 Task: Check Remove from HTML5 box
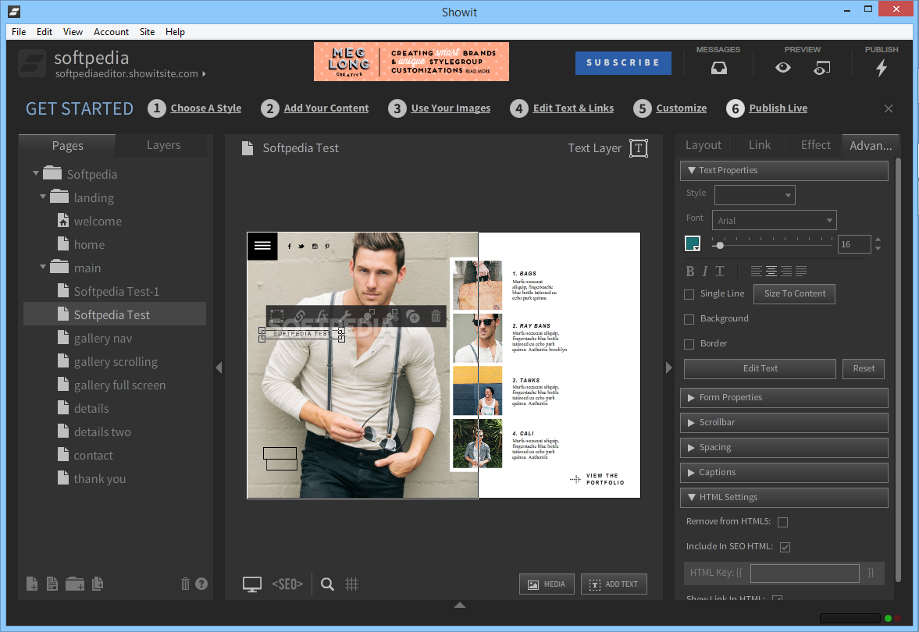click(x=782, y=522)
